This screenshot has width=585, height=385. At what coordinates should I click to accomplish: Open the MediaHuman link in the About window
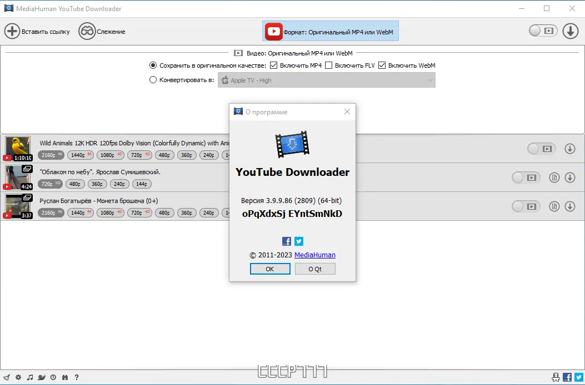[315, 255]
